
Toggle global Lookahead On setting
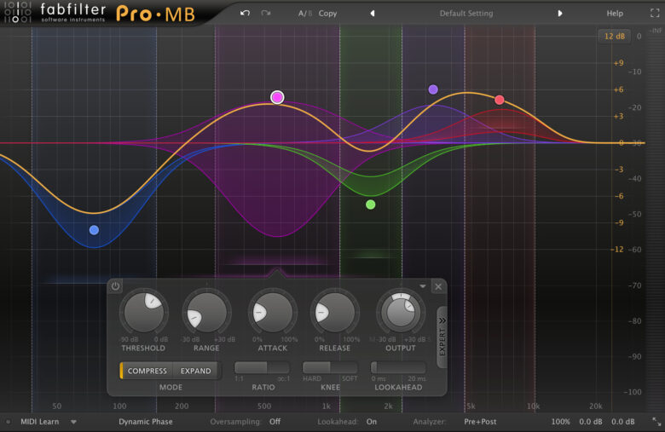372,422
